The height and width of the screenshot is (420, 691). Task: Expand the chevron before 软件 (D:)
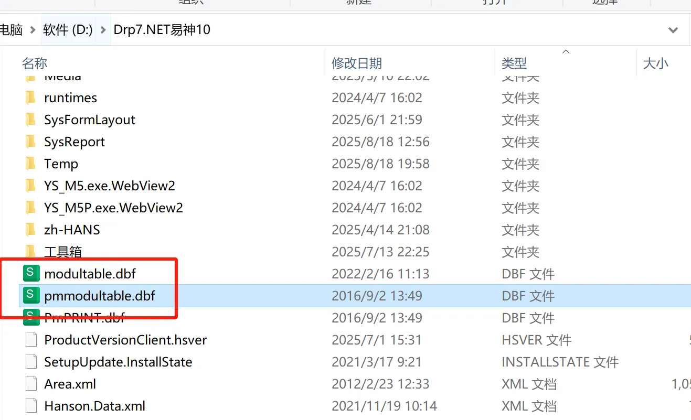pos(33,30)
